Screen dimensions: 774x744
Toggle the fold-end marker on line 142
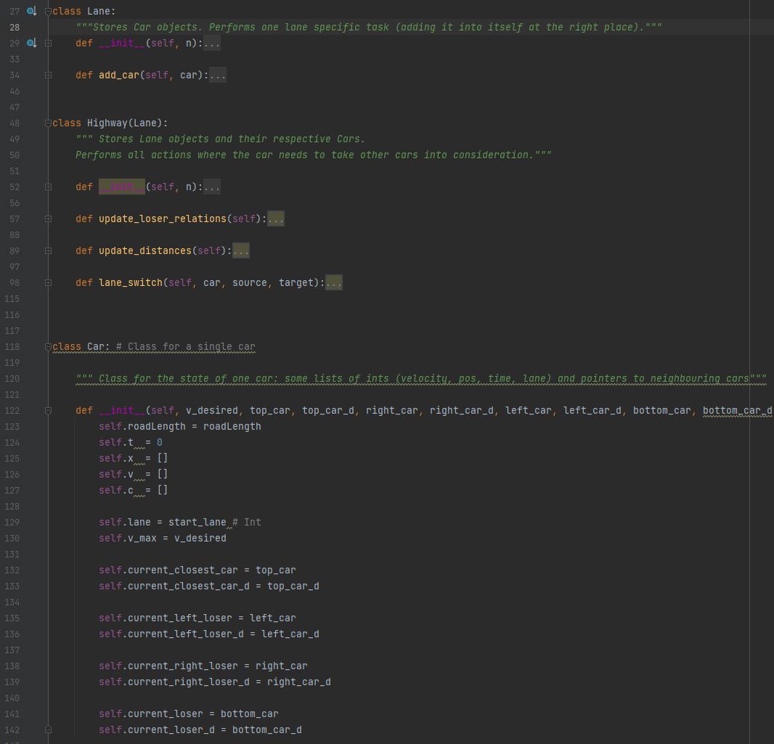click(x=48, y=729)
